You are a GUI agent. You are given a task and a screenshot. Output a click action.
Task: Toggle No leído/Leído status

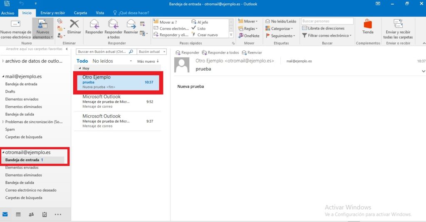click(x=281, y=21)
